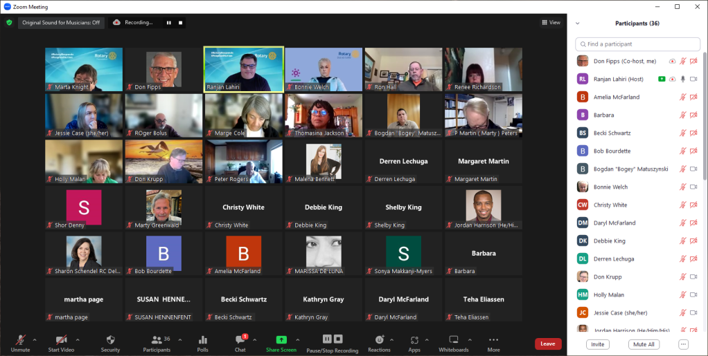Click the green Share Screen icon
This screenshot has width=708, height=356.
281,340
